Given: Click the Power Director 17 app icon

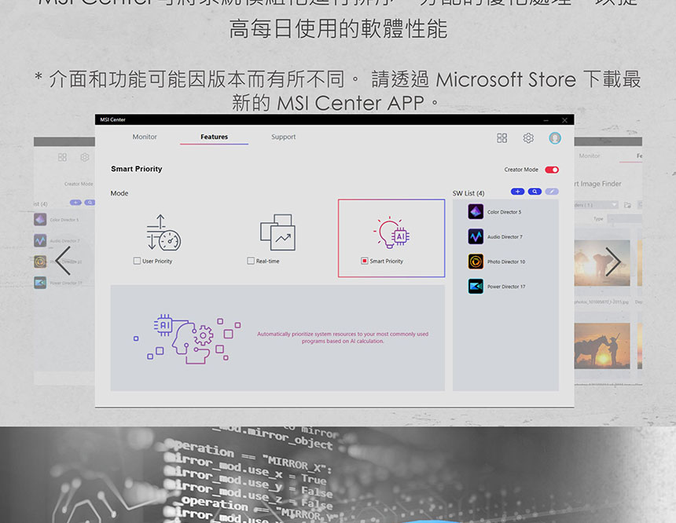Looking at the screenshot, I should [x=476, y=287].
